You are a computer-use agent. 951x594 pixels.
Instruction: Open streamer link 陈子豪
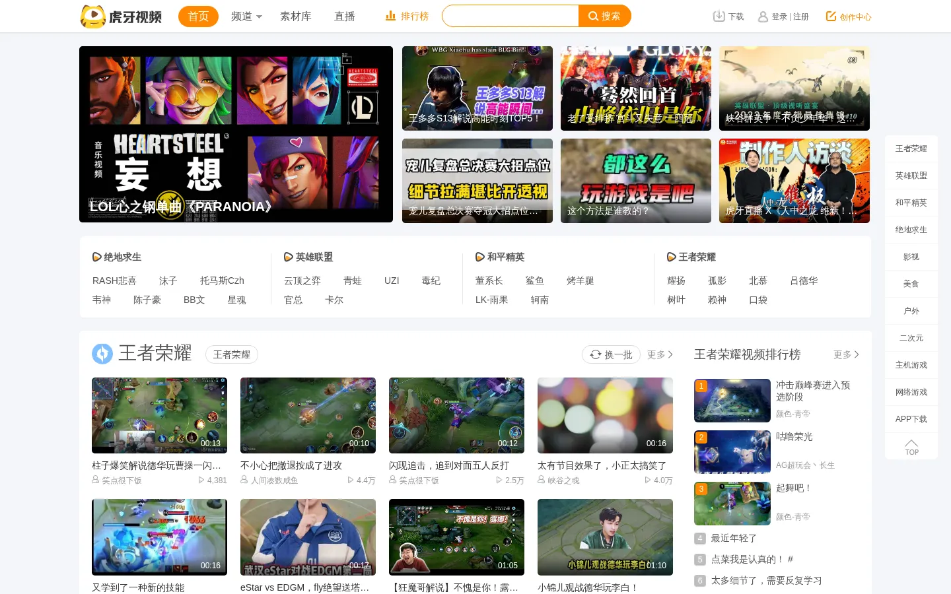pyautogui.click(x=147, y=300)
